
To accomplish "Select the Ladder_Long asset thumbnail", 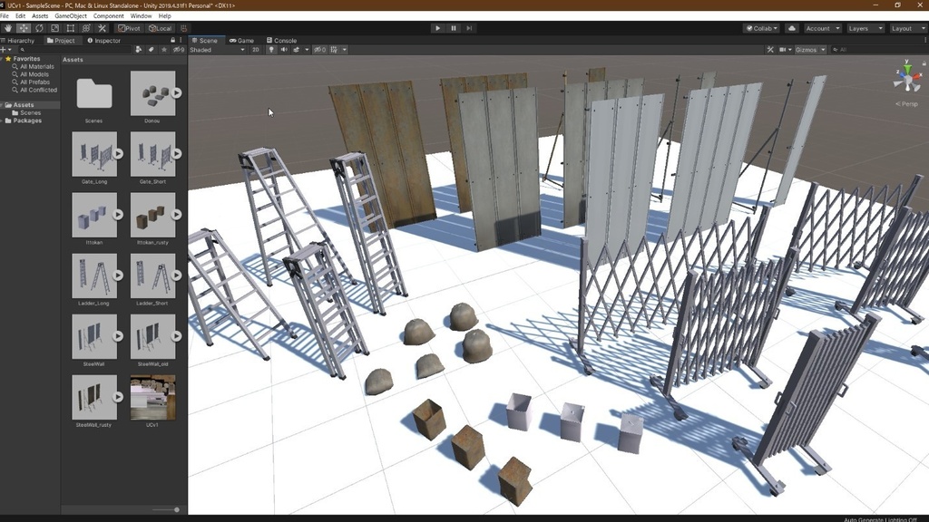I will coord(94,275).
